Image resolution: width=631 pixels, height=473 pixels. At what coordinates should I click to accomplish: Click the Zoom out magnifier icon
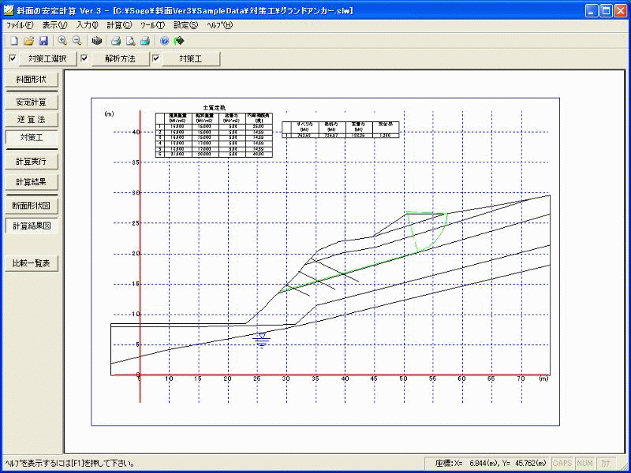pos(77,40)
